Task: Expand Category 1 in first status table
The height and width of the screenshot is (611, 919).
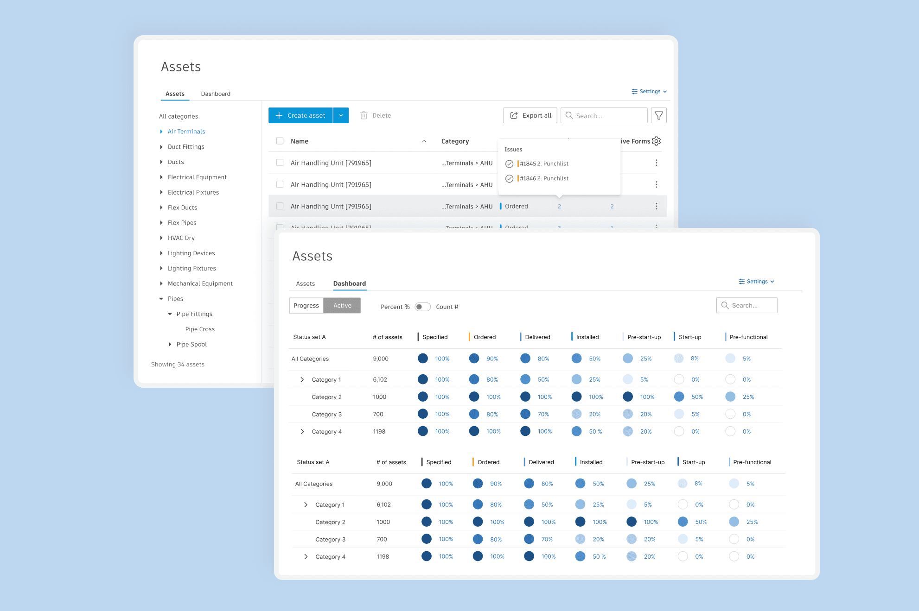Action: [x=302, y=379]
